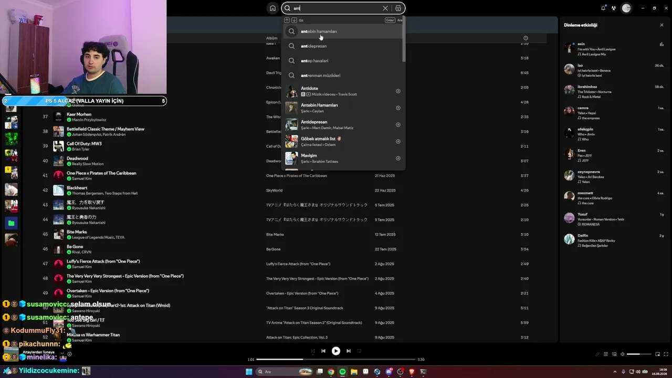Screen dimensions: 672x378
Task: Click the date "12 Tem 2025"
Action: pos(385,235)
